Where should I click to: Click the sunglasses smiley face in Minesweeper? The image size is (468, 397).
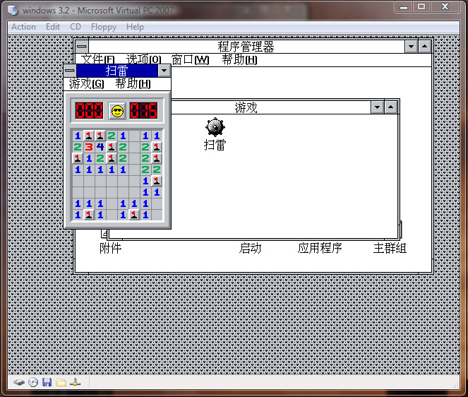(117, 111)
